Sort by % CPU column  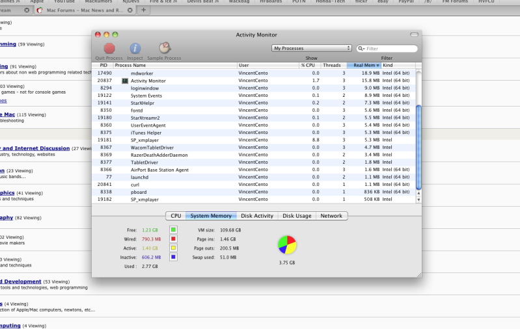(x=309, y=65)
